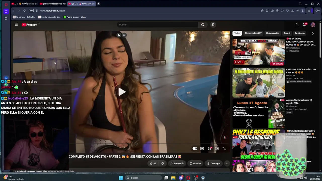Screen dimensions: 322x181
Task: Switch to the 'Cirilo responde a Ron' tab
Action: [53, 4]
